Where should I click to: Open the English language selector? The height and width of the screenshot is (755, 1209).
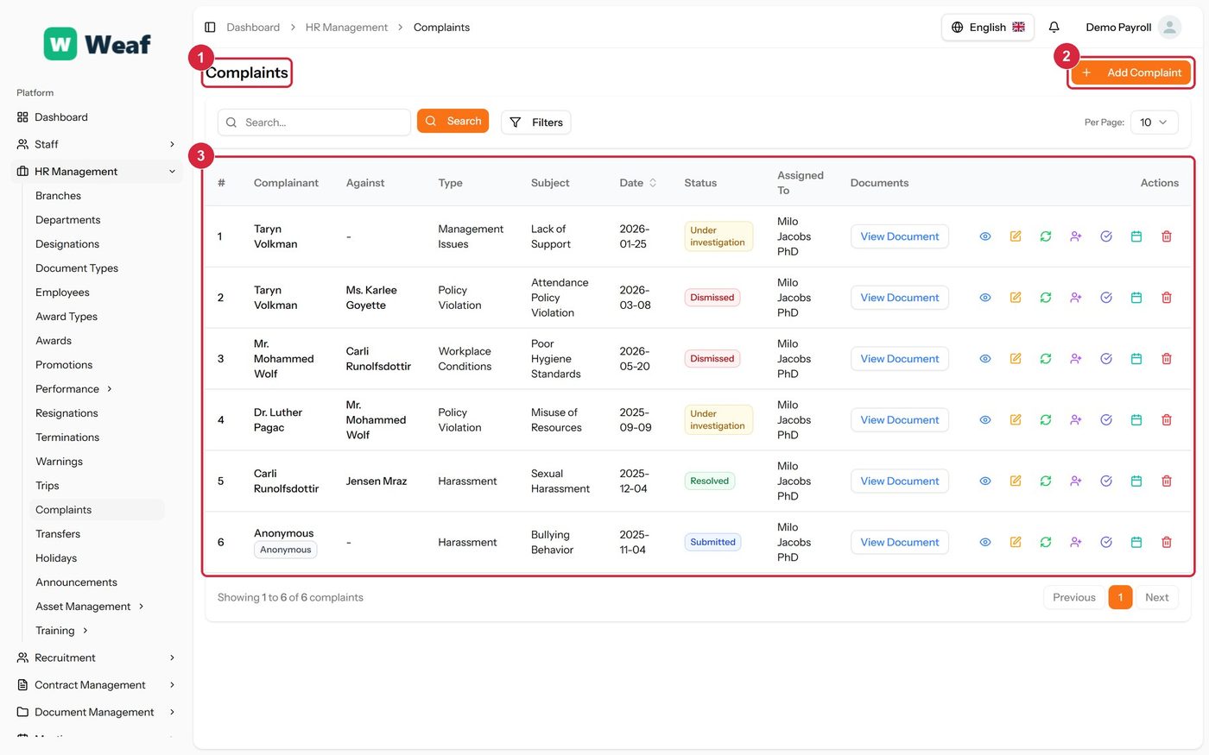pyautogui.click(x=988, y=28)
